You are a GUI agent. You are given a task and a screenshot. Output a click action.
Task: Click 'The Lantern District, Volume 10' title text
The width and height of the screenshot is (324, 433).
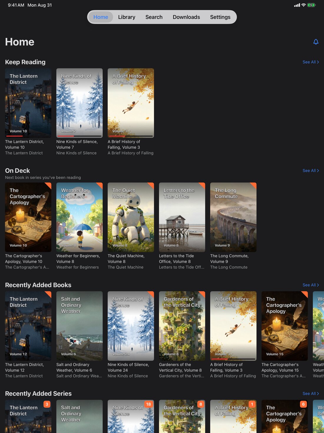pos(24,144)
